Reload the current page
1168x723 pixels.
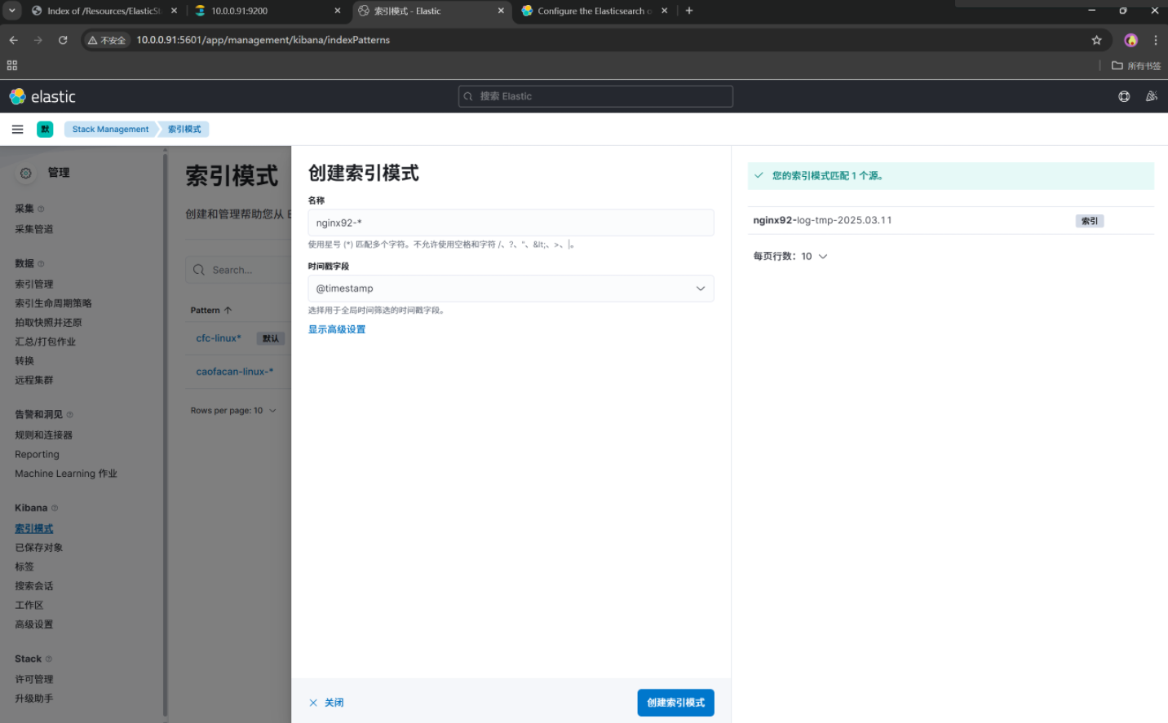click(x=63, y=40)
